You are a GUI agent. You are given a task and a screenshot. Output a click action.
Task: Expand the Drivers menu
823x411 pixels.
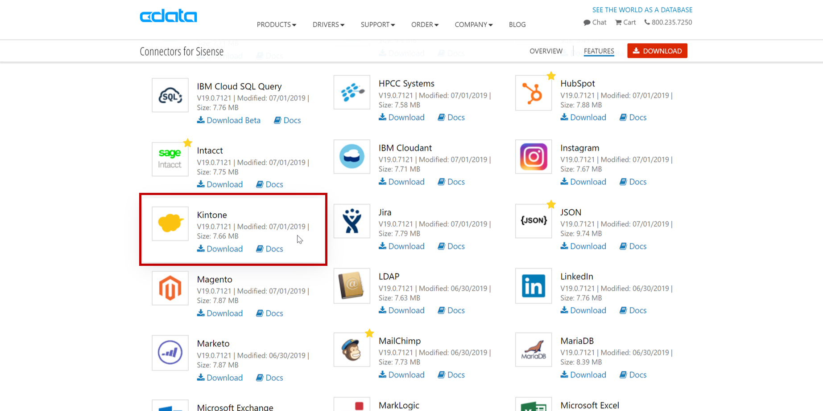coord(329,24)
